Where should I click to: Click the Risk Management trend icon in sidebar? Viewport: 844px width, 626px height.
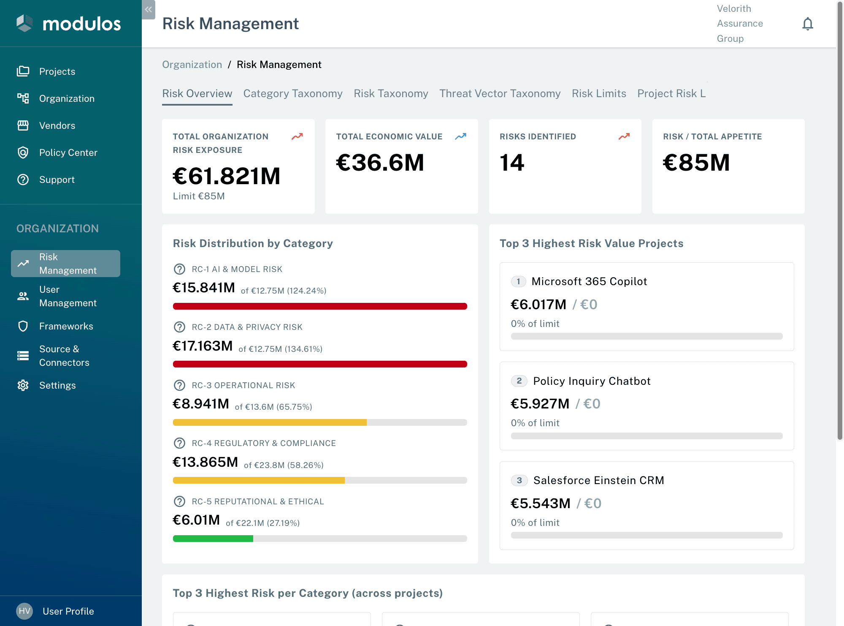23,264
